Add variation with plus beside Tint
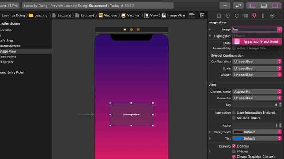Image resolution: width=284 pixels, height=159 pixels. (210, 138)
